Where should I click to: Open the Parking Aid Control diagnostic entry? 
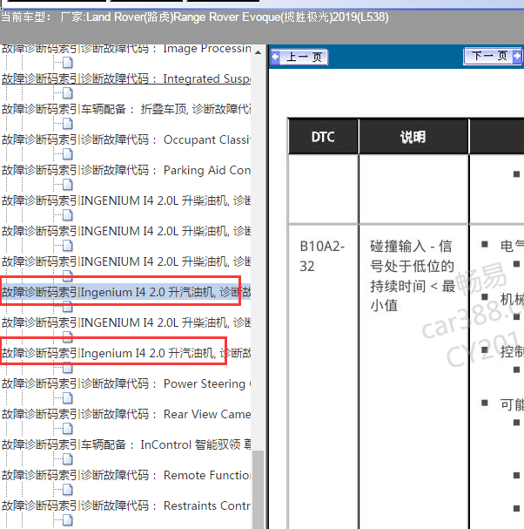click(126, 170)
